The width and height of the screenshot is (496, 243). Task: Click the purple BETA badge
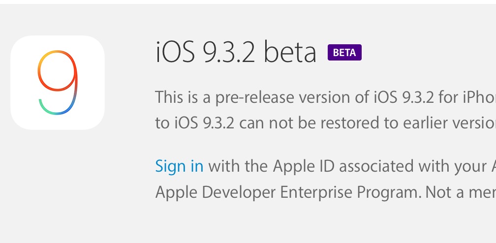pos(344,53)
